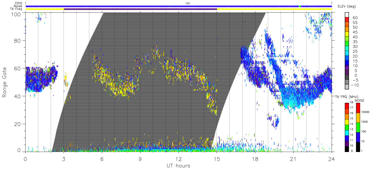
Task: Click the 'NOISE' legend title
Action: tap(360, 100)
